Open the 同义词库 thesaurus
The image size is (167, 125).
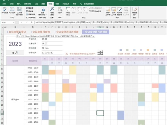[x=12, y=10]
